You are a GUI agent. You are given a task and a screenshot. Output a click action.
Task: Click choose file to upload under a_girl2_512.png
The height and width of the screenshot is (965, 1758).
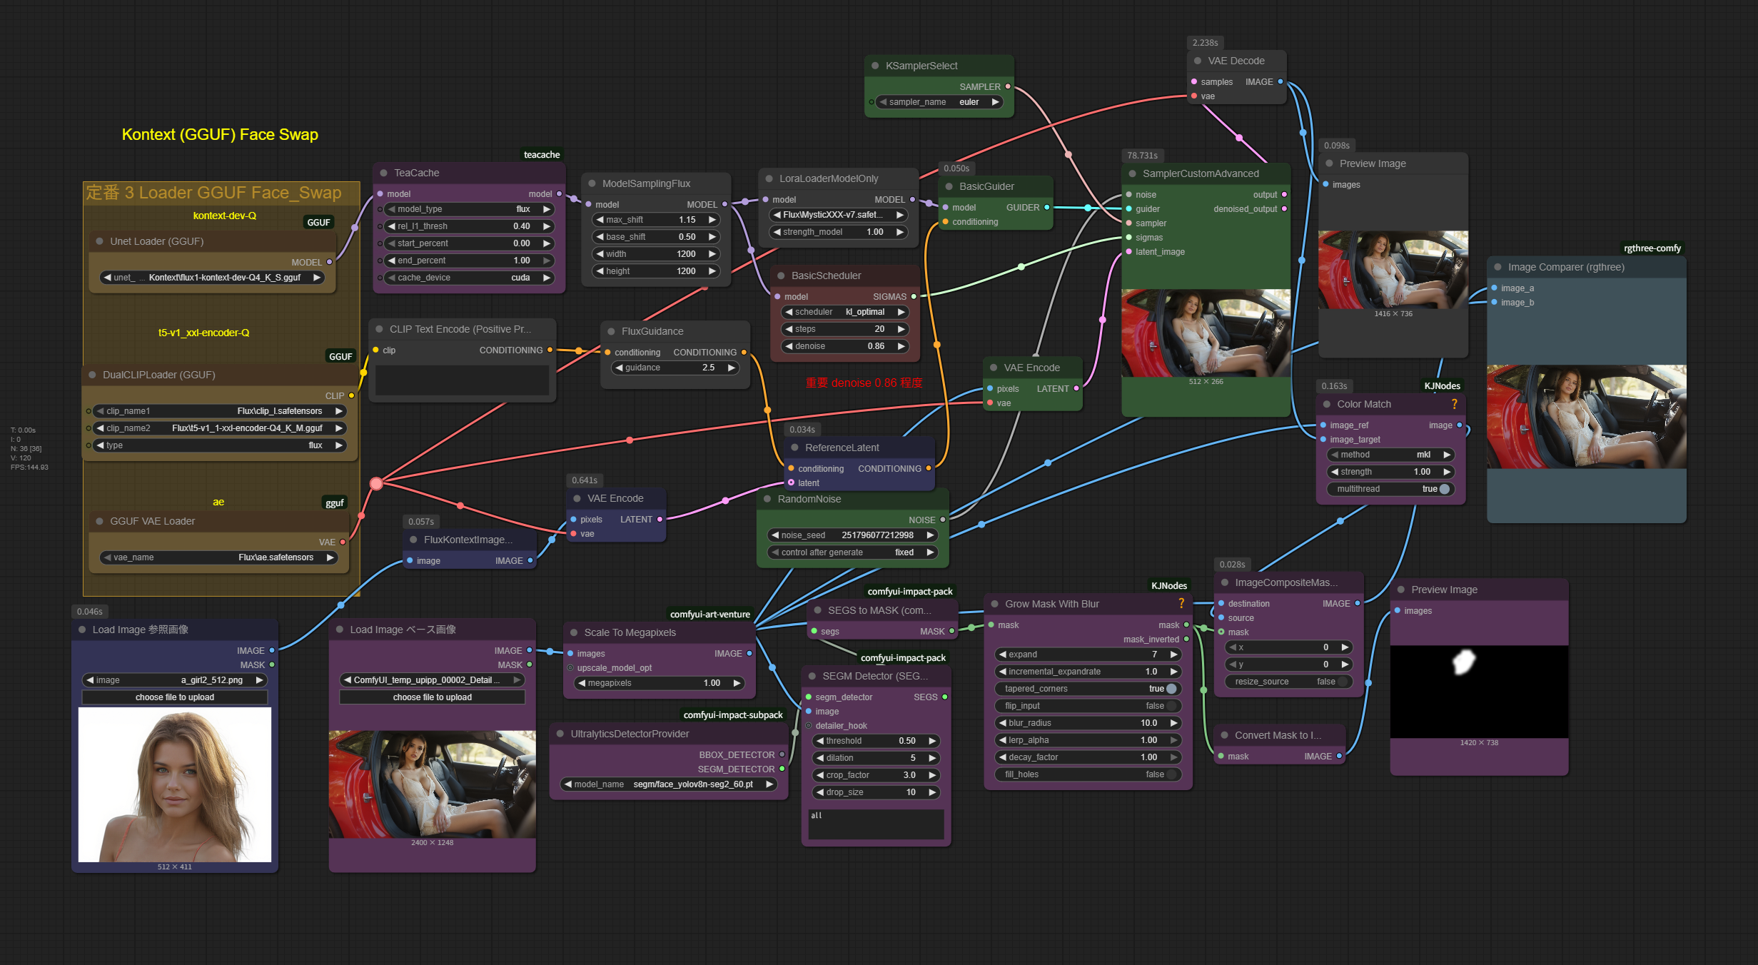pyautogui.click(x=175, y=697)
